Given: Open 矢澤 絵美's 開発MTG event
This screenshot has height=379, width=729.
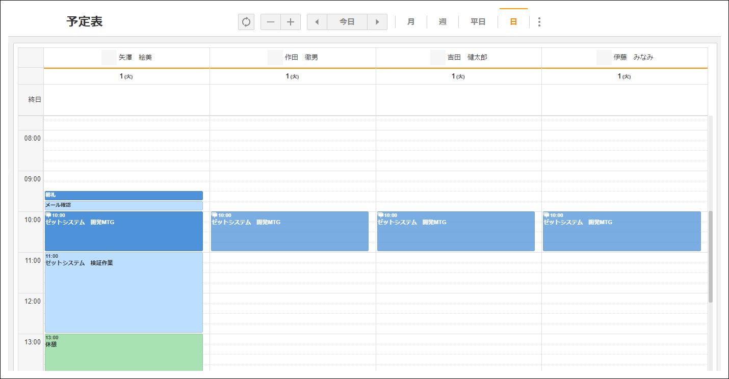Looking at the screenshot, I should pos(124,231).
